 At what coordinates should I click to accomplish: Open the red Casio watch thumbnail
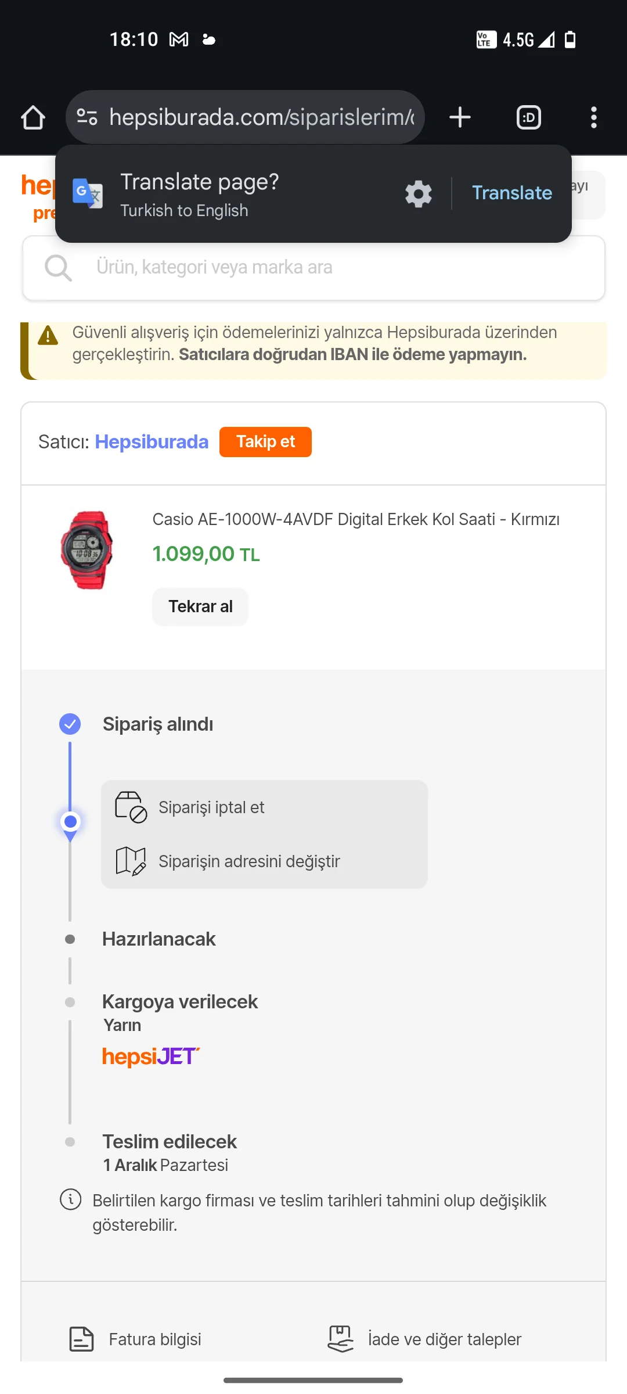87,550
